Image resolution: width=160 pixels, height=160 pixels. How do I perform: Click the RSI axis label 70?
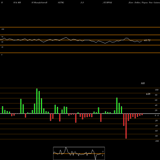(2, 37)
